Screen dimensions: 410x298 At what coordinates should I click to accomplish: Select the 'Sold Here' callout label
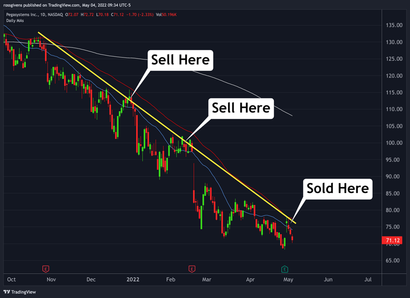click(x=338, y=189)
